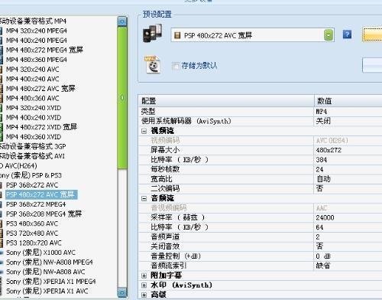Click the blue help question mark icon
The width and height of the screenshot is (382, 300).
[347, 34]
